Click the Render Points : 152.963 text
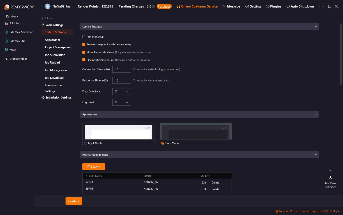This screenshot has width=343, height=215. (95, 6)
